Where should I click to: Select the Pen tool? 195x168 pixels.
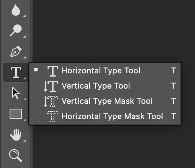pos(16,51)
